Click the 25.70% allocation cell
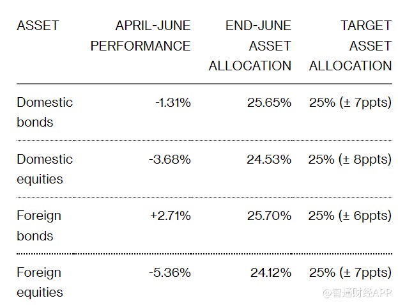 (269, 215)
